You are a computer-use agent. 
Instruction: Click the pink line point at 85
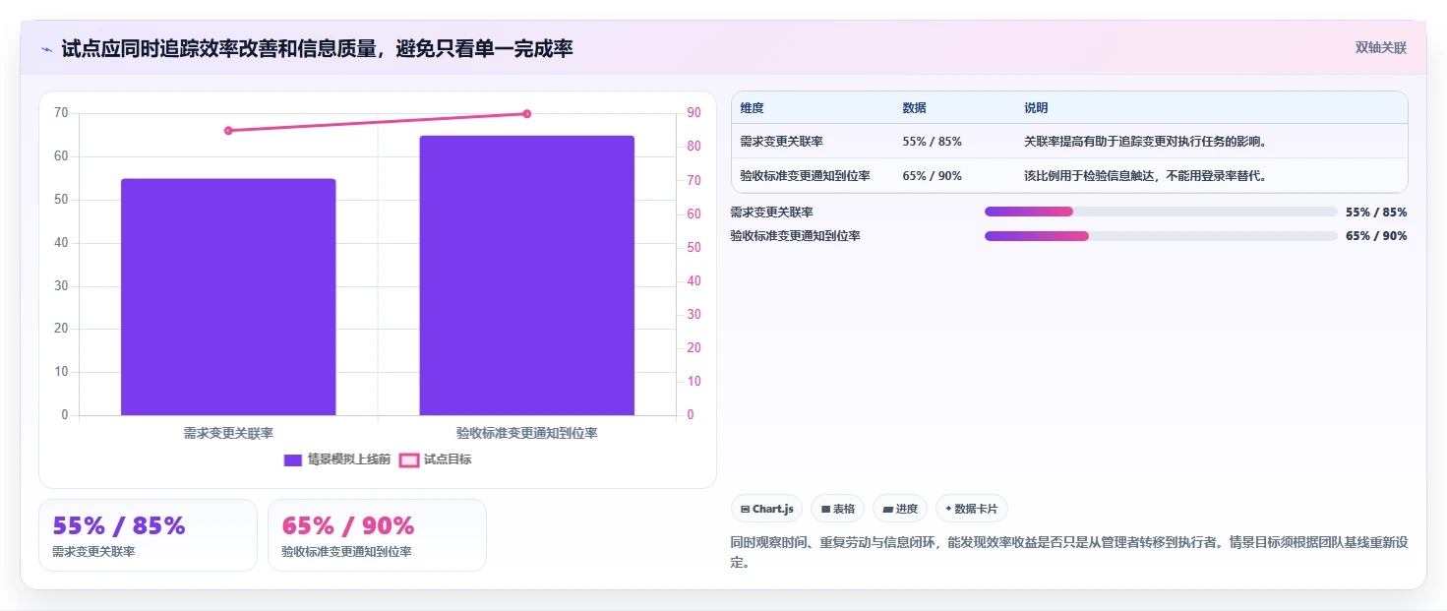click(x=228, y=131)
